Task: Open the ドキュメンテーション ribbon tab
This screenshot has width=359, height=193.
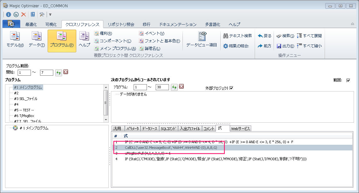Action: click(x=178, y=24)
